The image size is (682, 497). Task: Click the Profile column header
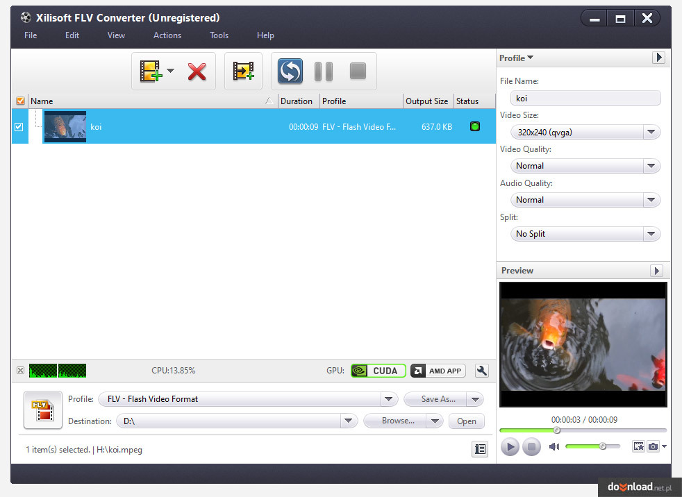[361, 101]
